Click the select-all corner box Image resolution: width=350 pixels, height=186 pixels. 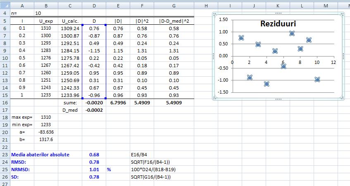point(5,6)
